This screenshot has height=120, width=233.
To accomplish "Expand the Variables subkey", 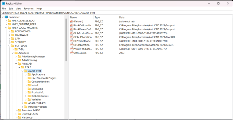I will coord(26,99).
